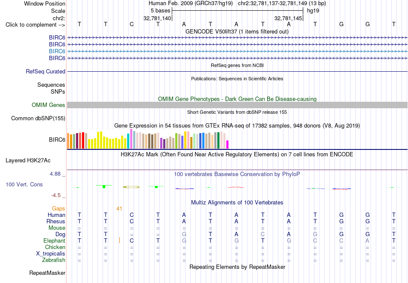
Task: Click the X_tropicalis species label
Action: point(51,254)
